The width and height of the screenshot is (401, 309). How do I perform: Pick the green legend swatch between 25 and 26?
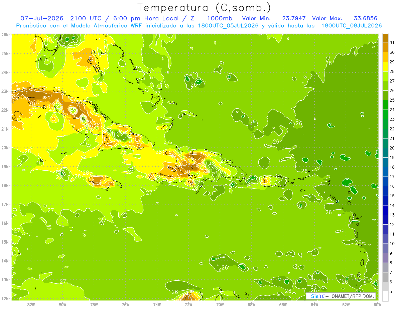pos(385,95)
